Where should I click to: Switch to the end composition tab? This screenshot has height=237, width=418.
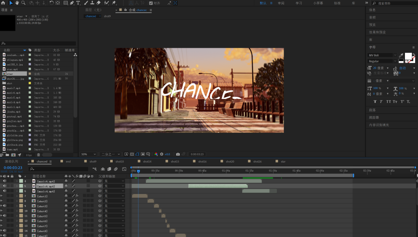pos(68,161)
